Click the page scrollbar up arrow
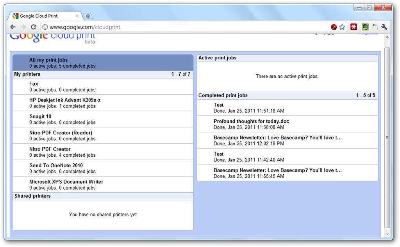The image size is (400, 247). (387, 37)
